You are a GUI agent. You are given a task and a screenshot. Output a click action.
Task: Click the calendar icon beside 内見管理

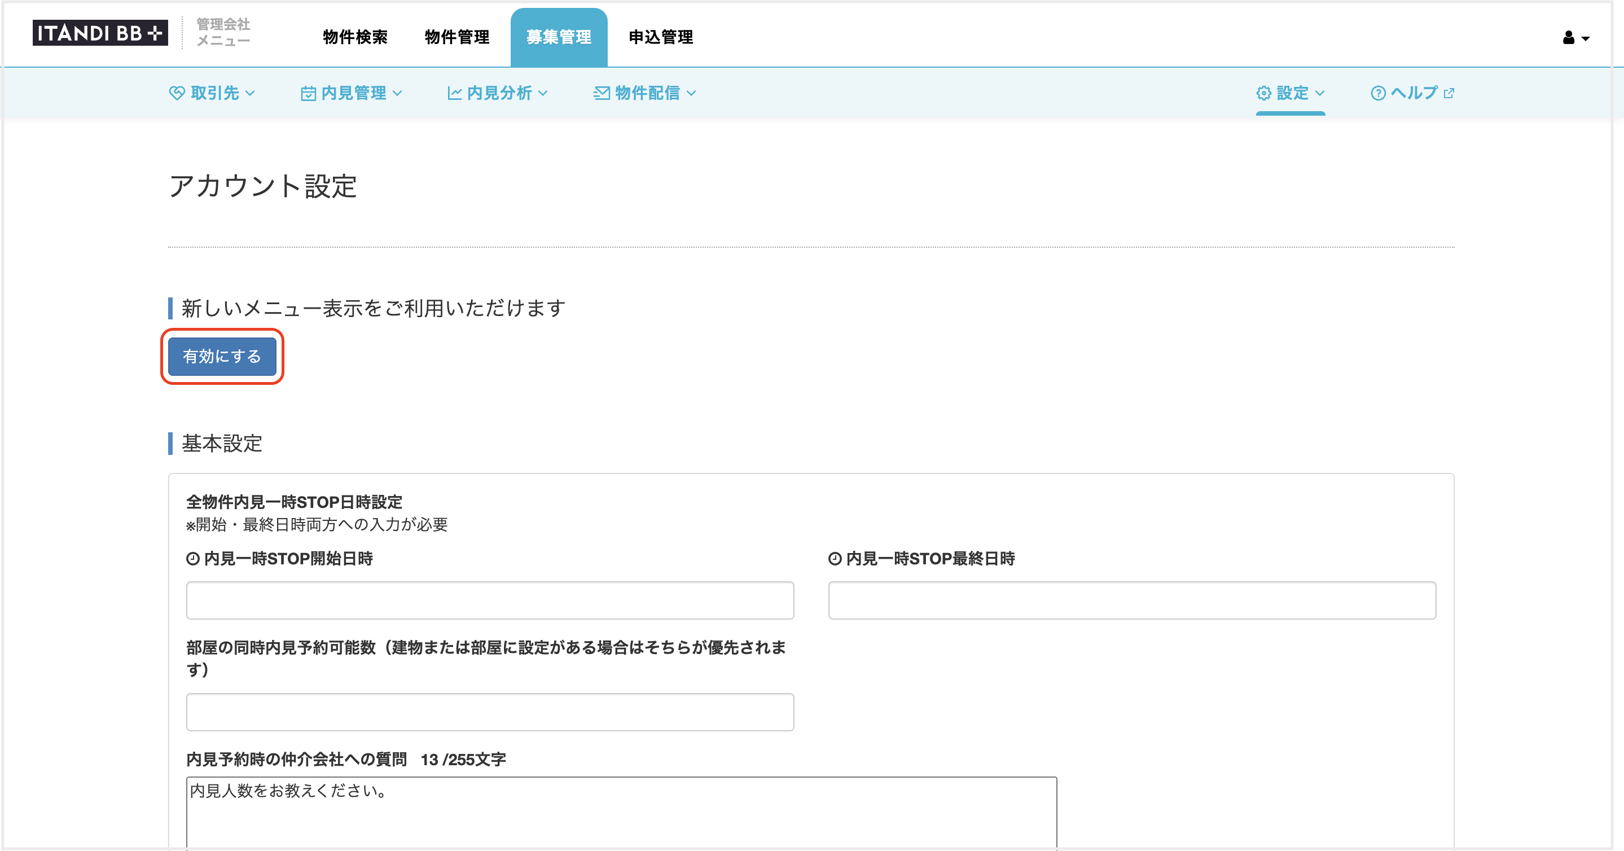point(308,93)
